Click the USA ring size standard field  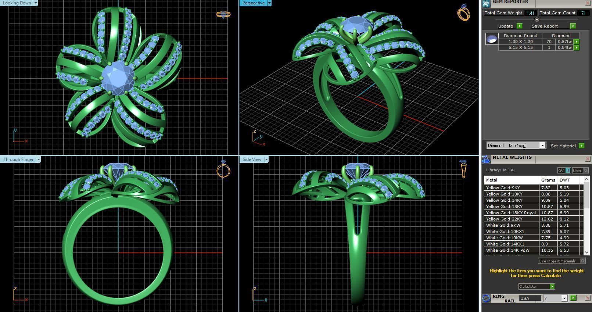[530, 298]
